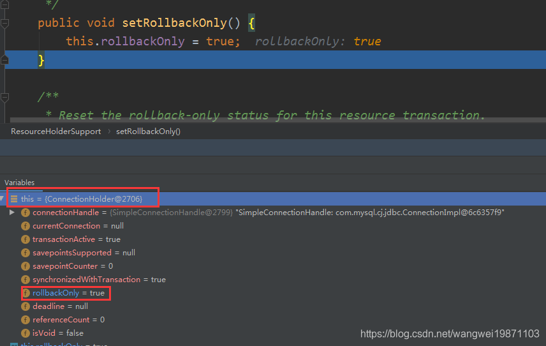This screenshot has width=546, height=346.
Task: Select 'transactionActive = true' variable row
Action: coord(273,239)
